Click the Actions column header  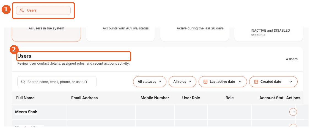point(293,98)
